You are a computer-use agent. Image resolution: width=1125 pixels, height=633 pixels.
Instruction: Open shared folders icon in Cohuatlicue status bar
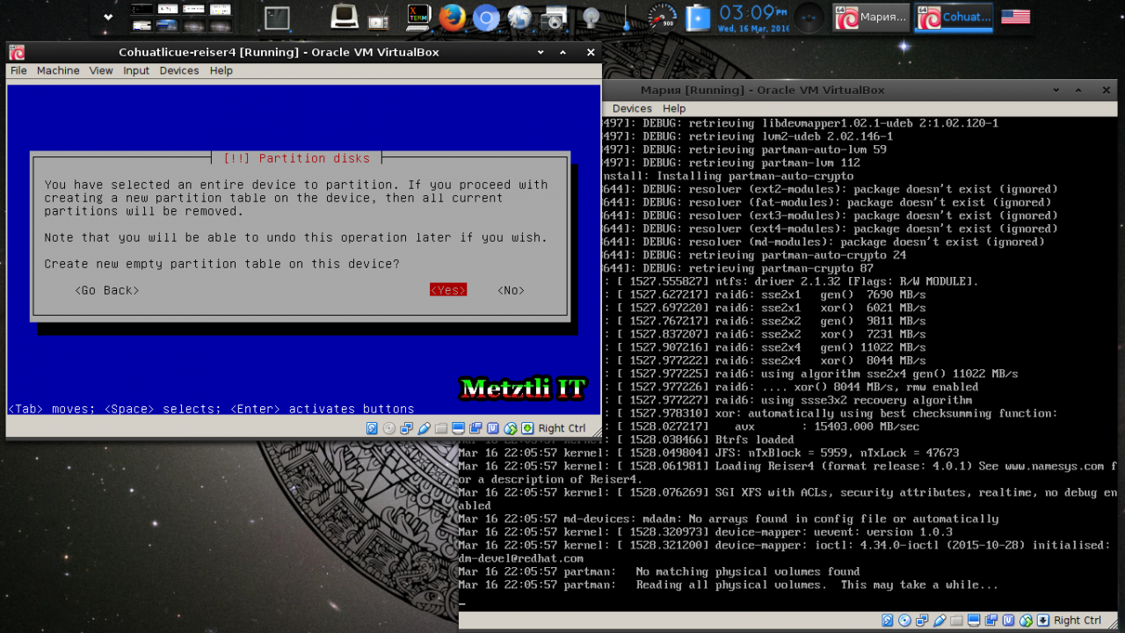(x=441, y=428)
